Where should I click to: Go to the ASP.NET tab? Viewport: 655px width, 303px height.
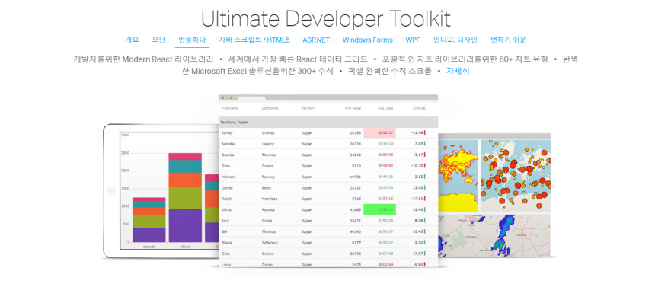click(x=316, y=40)
